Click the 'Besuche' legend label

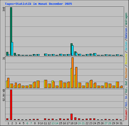coord(126,59)
